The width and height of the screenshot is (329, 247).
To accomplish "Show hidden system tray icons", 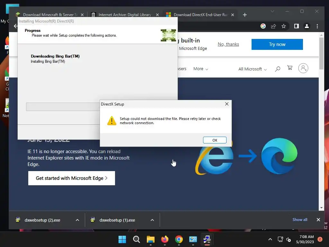I will pos(270,239).
